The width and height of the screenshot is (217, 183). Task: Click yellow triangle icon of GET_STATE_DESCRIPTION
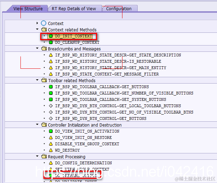point(51,55)
